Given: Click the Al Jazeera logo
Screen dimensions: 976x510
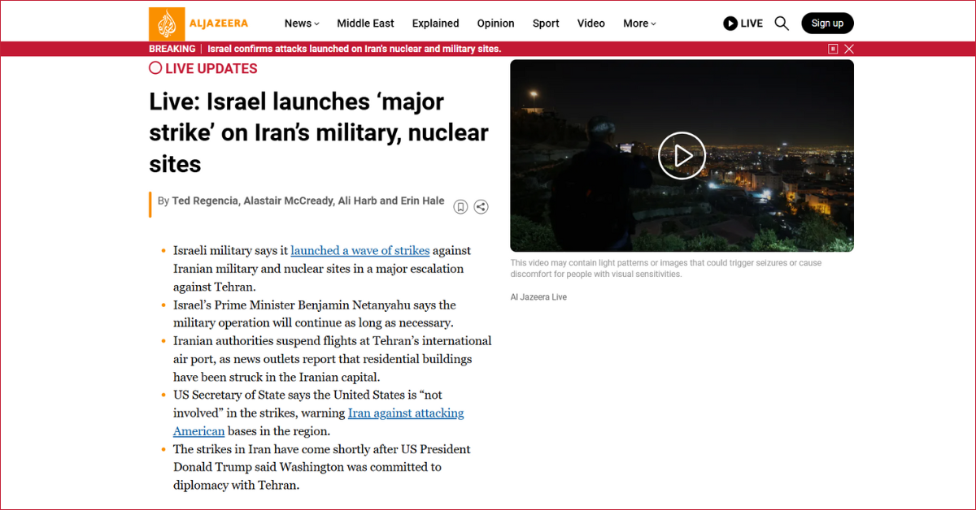Looking at the screenshot, I should pos(199,24).
